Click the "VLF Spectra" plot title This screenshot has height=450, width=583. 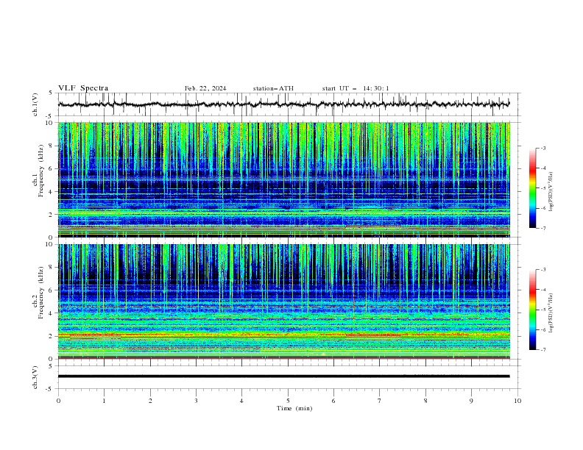[x=83, y=88]
